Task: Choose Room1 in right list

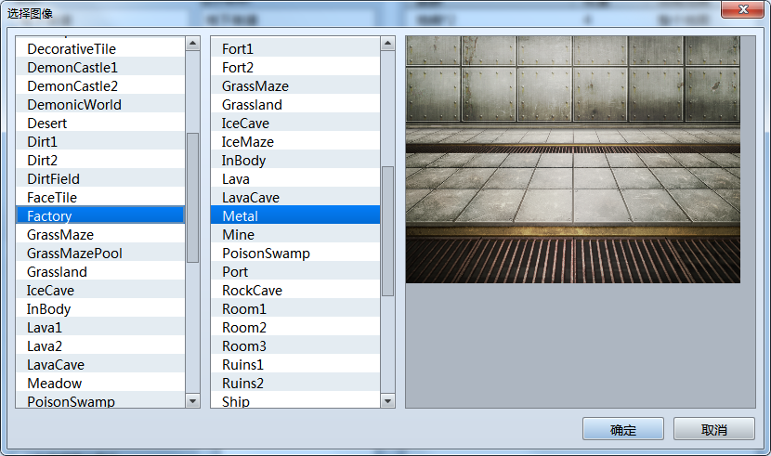Action: (295, 309)
